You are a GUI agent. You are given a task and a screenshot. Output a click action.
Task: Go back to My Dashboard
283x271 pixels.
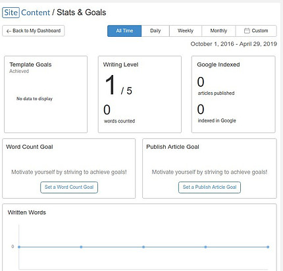pyautogui.click(x=34, y=31)
